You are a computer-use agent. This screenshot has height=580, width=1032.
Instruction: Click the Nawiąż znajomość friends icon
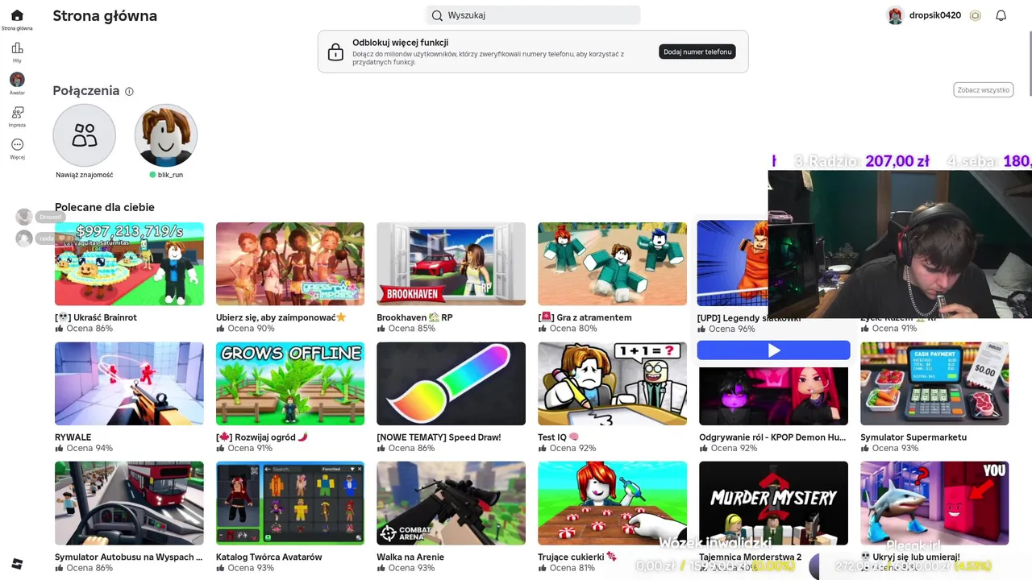[85, 135]
